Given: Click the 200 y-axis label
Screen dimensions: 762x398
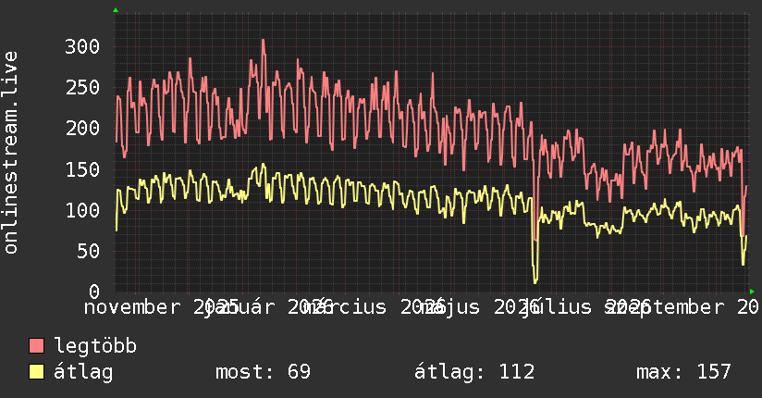Looking at the screenshot, I should 82,129.
